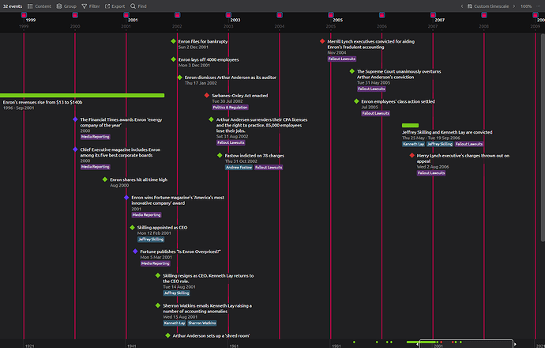Click purple diamond for Is Enron Overpriced
Viewport: 545px width, 348px height.
coord(135,252)
